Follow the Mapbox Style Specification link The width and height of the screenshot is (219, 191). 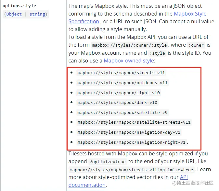[190, 14]
